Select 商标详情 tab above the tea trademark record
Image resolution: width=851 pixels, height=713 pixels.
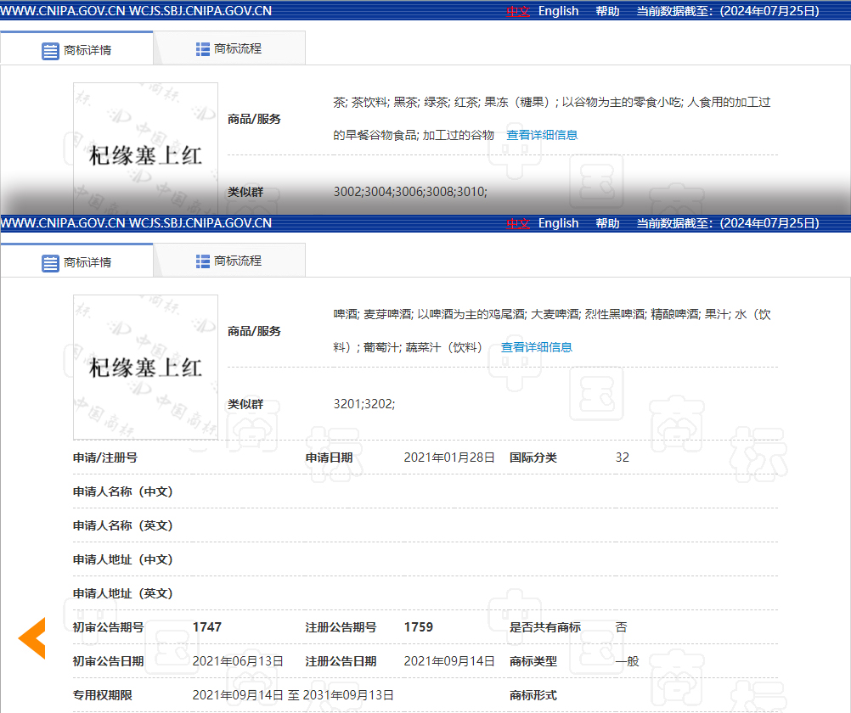(76, 50)
